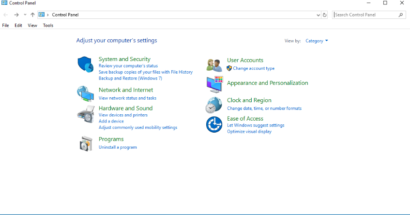The height and width of the screenshot is (215, 410).
Task: Open the Tools menu
Action: pyautogui.click(x=48, y=25)
